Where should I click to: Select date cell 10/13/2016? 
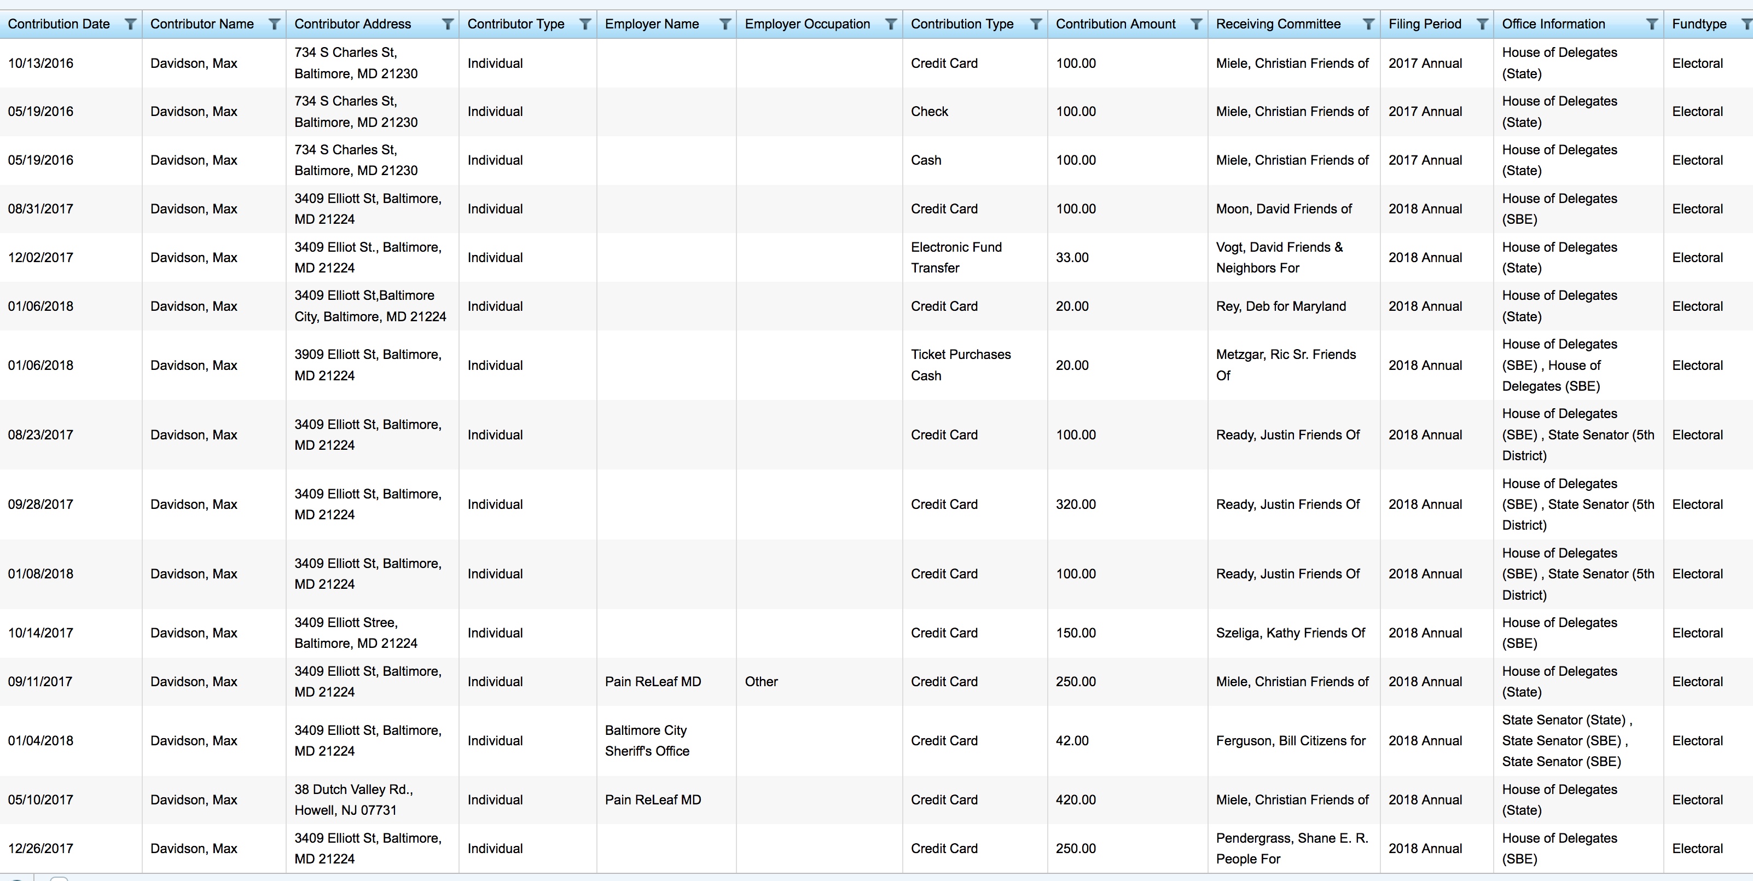[41, 63]
